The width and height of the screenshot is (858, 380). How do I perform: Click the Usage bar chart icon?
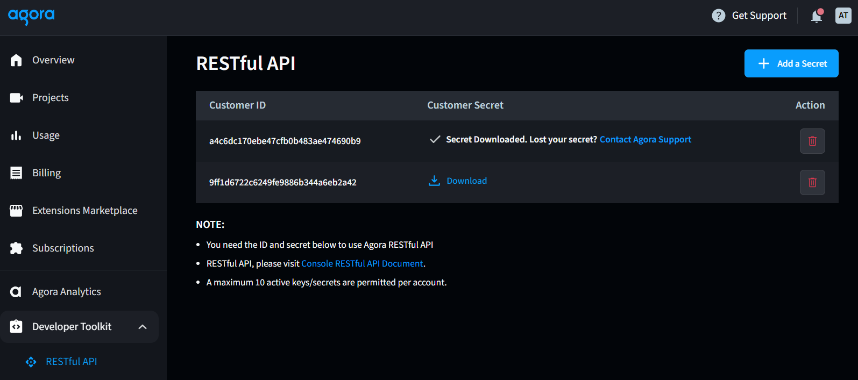click(16, 135)
